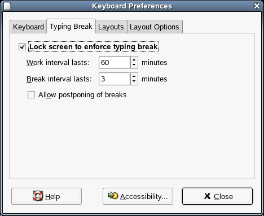The image size is (264, 216).
Task: Focus the break interval field showing 3
Action: click(115, 79)
